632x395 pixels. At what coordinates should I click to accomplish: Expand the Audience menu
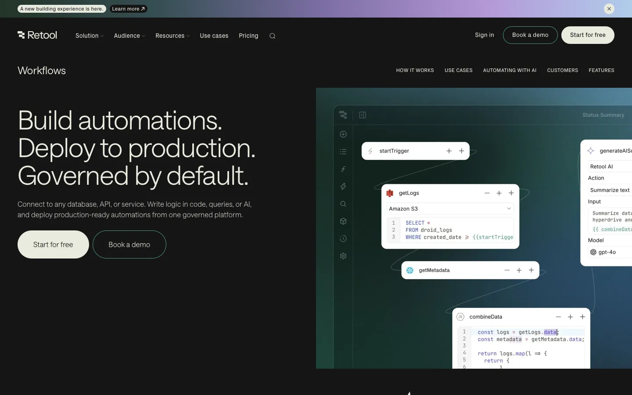tap(129, 36)
